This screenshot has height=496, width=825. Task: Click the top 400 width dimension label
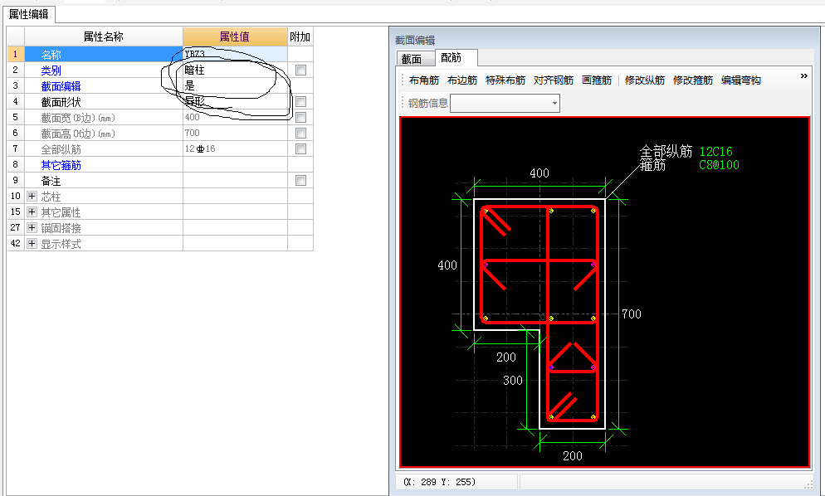click(539, 173)
